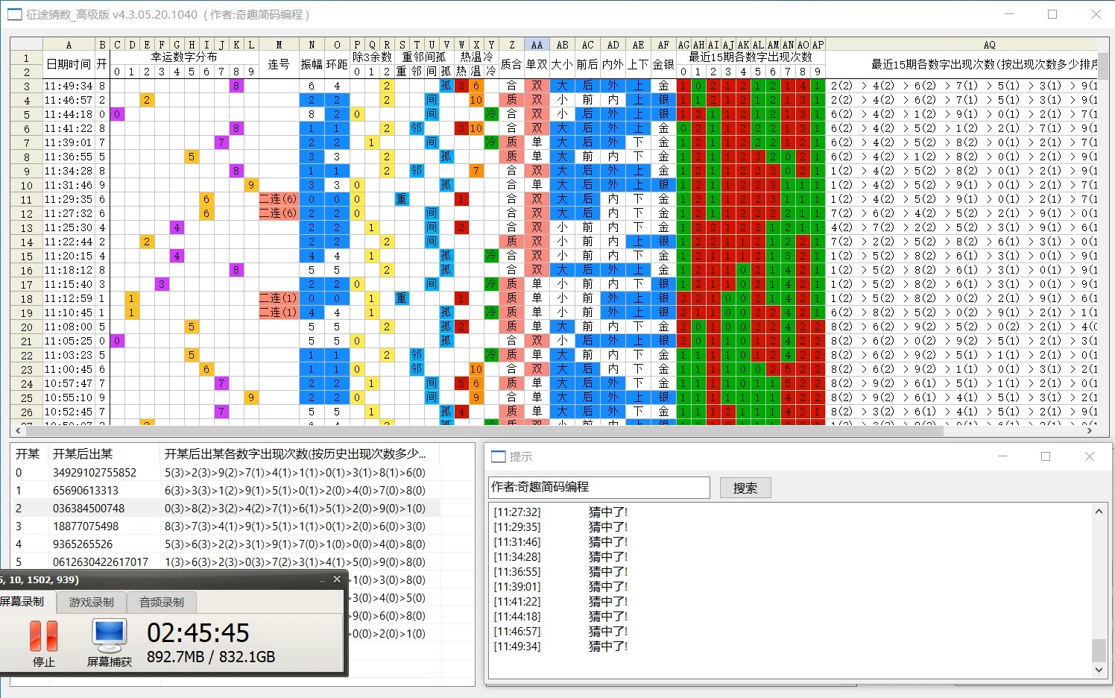This screenshot has height=698, width=1115.
Task: Click the red 停止 stop recording icon
Action: pos(43,636)
